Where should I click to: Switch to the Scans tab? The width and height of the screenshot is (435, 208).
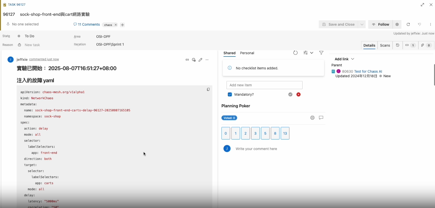tap(385, 45)
